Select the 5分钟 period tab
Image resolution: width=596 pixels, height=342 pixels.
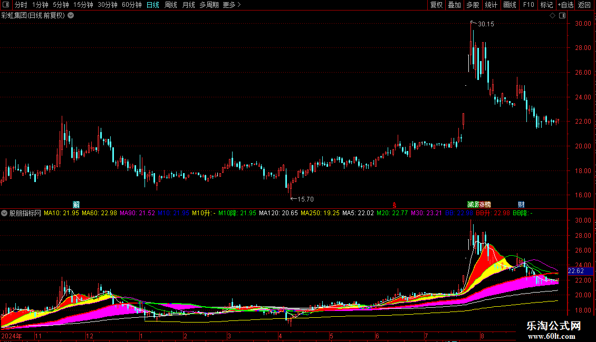(61, 5)
